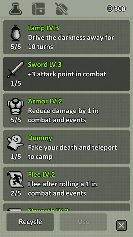The width and height of the screenshot is (133, 237).
Task: Select the Dummy item description
Action: pyautogui.click(x=72, y=152)
